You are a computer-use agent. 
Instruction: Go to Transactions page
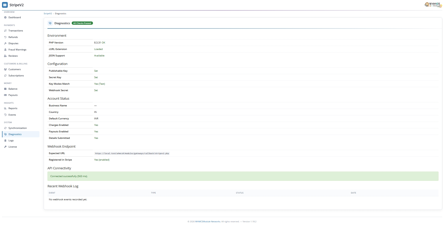pos(21,31)
